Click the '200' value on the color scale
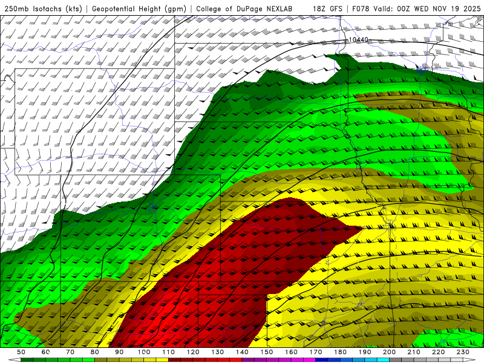484x363 pixels. coord(390,352)
